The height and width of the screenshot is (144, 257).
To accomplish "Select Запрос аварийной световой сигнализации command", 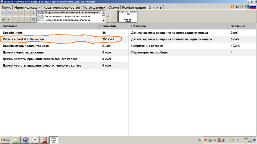I will pyautogui.click(x=70, y=12).
